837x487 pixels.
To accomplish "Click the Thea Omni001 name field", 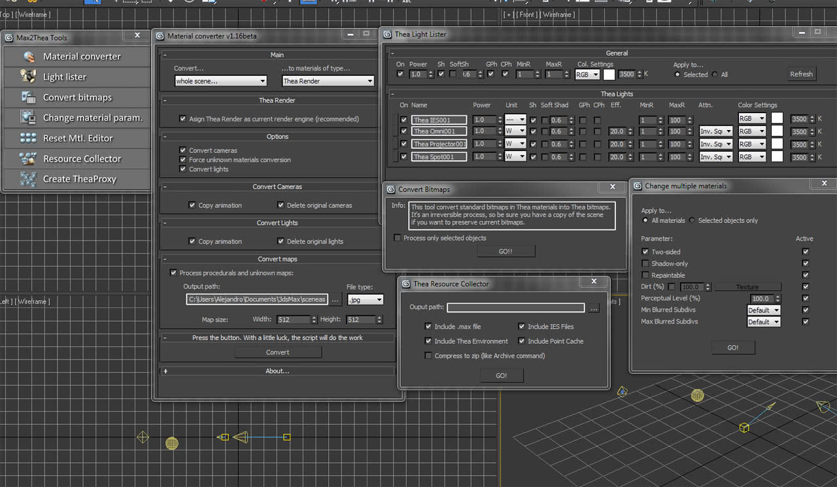I will point(439,131).
